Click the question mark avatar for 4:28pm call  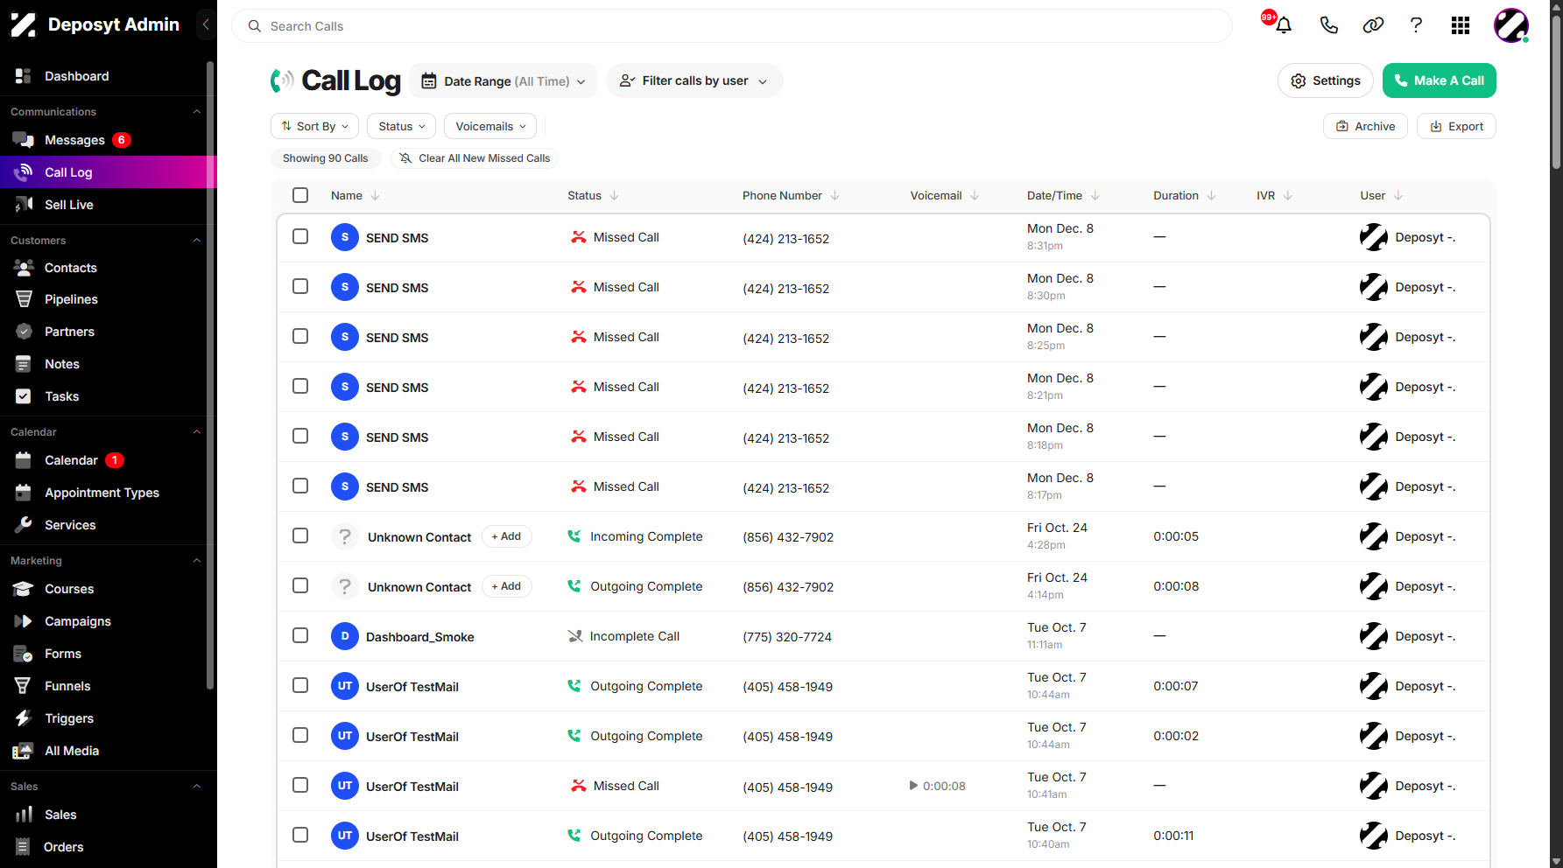click(345, 536)
